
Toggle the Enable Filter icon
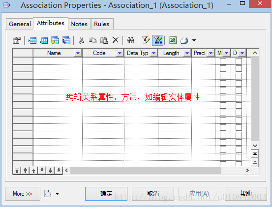(158, 40)
